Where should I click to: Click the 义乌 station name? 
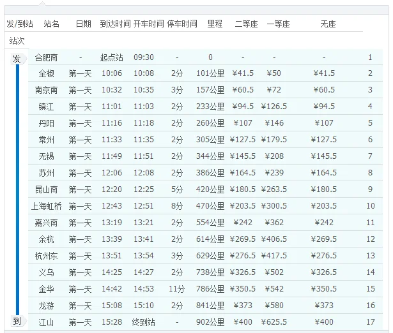pos(46,272)
